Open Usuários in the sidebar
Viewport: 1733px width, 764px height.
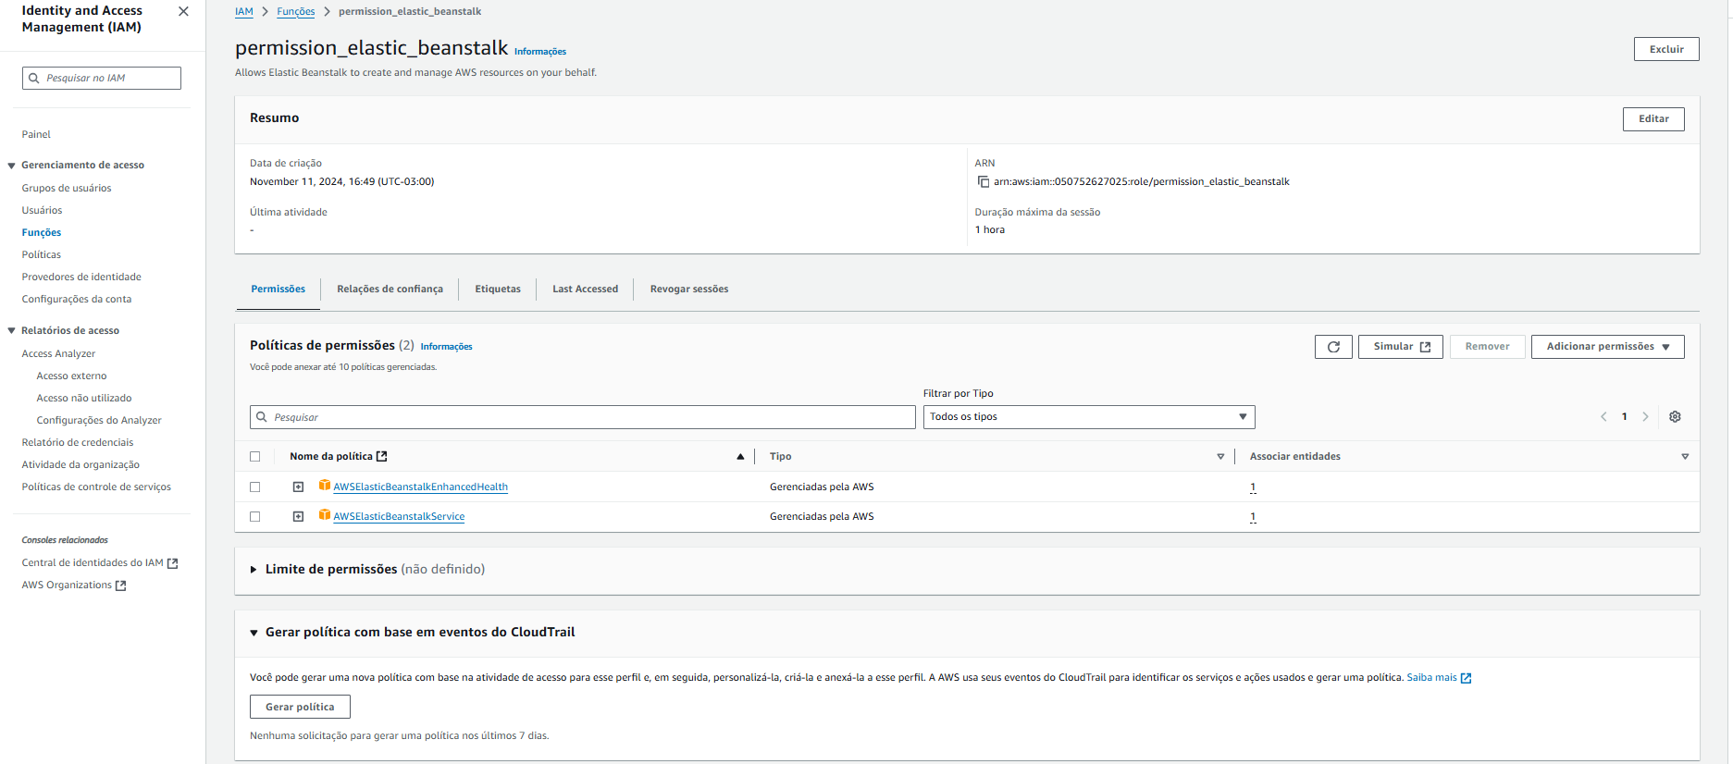tap(42, 211)
